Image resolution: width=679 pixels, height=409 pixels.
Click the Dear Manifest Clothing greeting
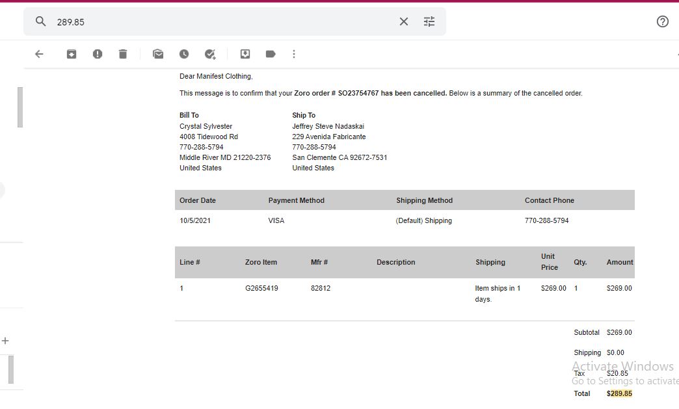point(216,76)
